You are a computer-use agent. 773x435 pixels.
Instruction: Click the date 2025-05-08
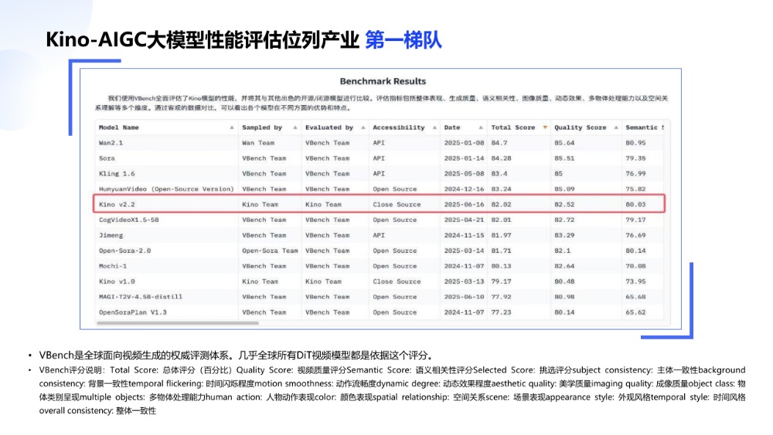pos(464,173)
